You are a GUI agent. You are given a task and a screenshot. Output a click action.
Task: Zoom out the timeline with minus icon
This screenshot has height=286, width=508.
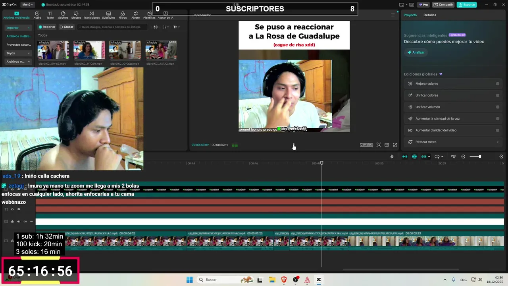click(463, 157)
